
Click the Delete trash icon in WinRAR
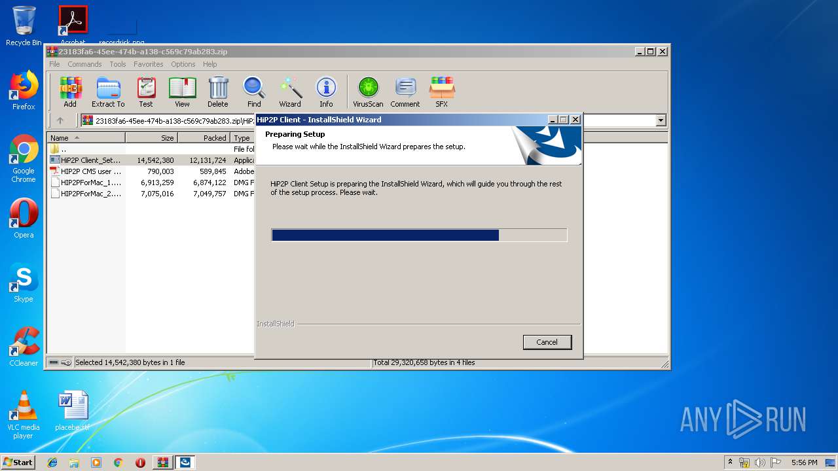[218, 92]
